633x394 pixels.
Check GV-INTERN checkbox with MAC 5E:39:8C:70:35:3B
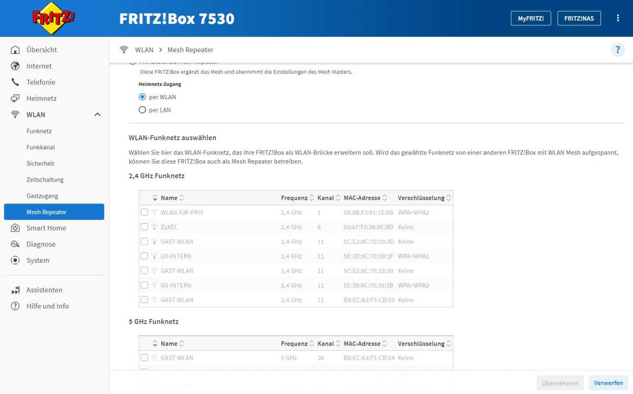145,285
